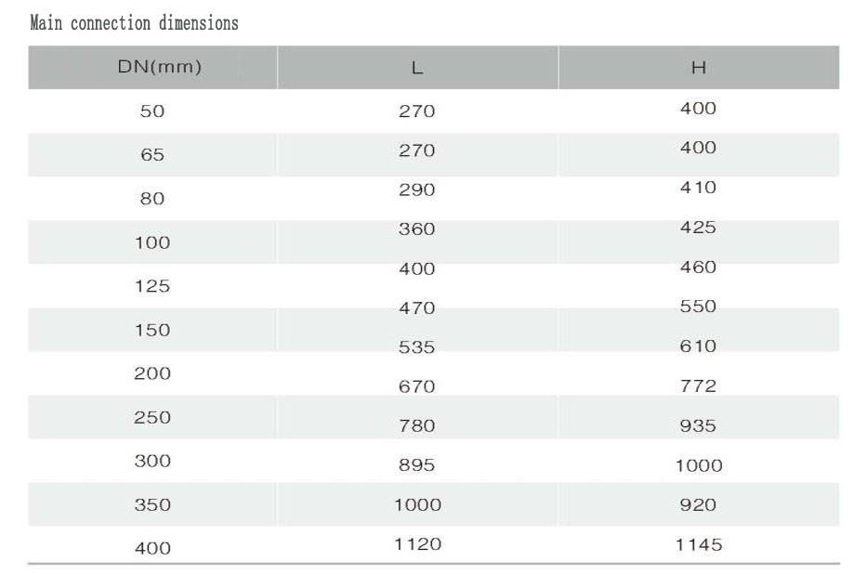The image size is (867, 574).
Task: Select the DN 200 cell
Action: pos(152,373)
